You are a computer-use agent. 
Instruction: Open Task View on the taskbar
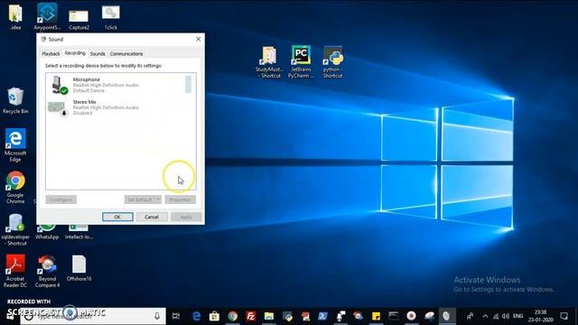tap(176, 316)
